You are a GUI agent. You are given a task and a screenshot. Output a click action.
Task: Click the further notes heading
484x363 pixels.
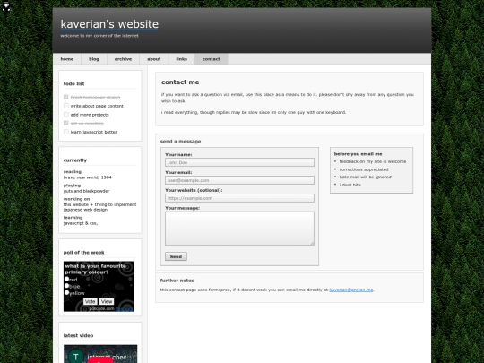177,281
